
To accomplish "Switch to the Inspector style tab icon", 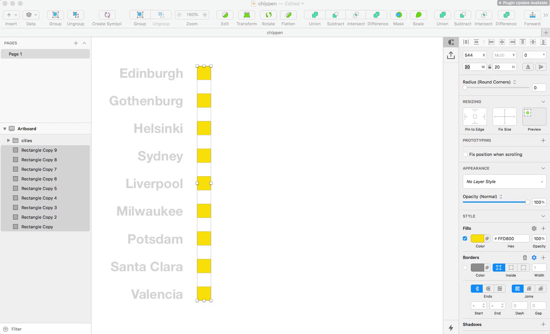I will [451, 42].
